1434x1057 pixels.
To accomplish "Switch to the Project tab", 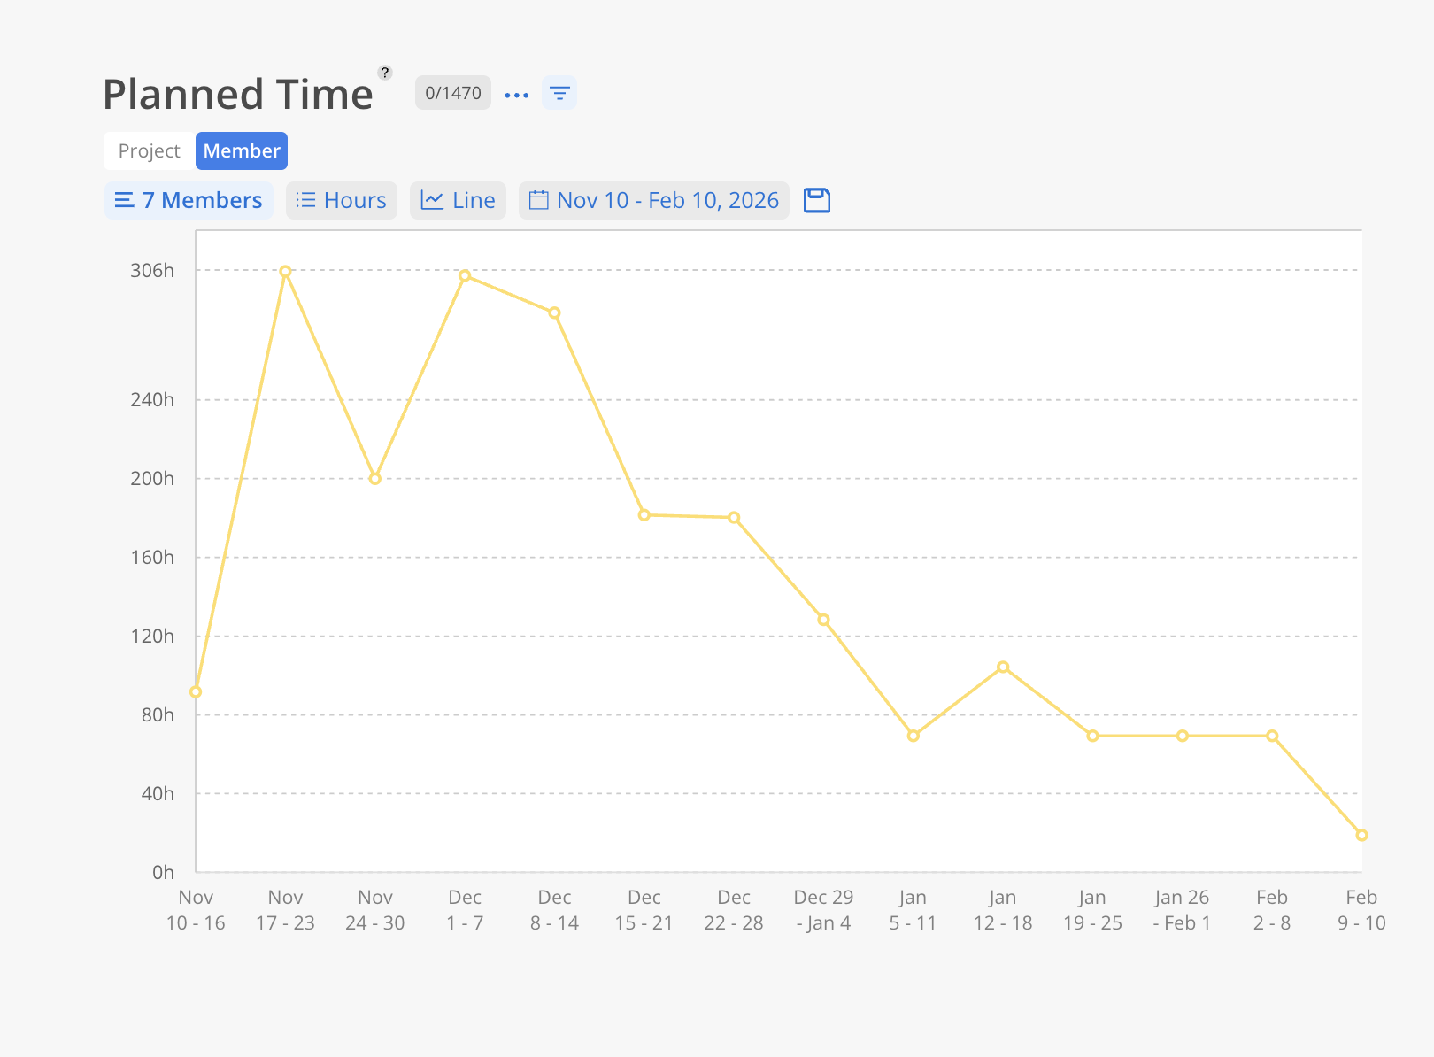I will point(149,150).
